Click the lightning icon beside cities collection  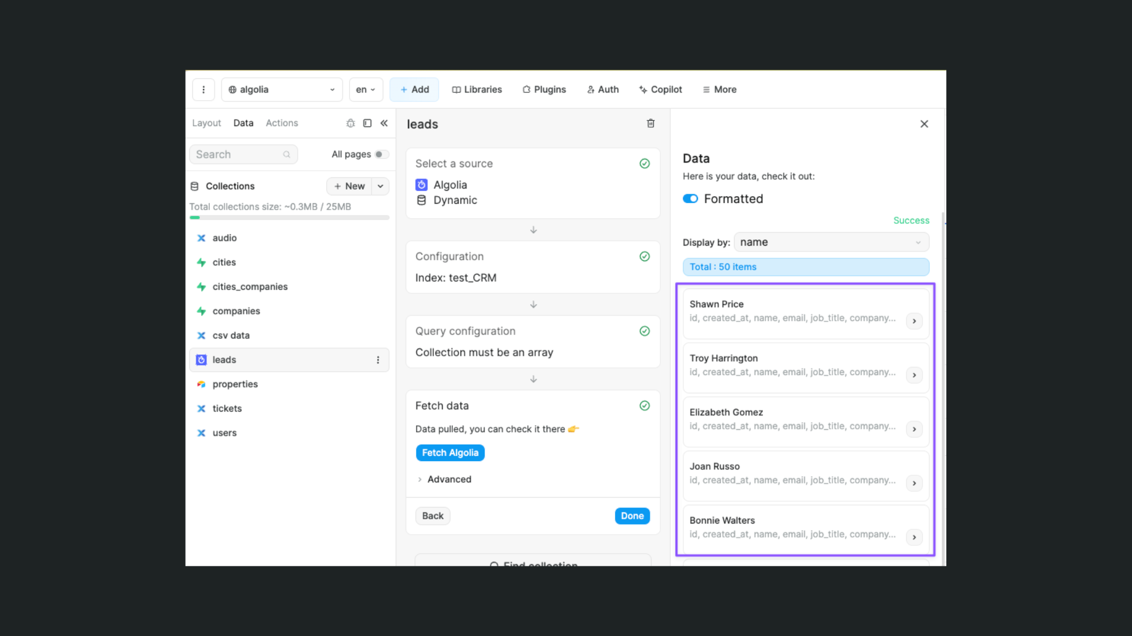pos(201,262)
